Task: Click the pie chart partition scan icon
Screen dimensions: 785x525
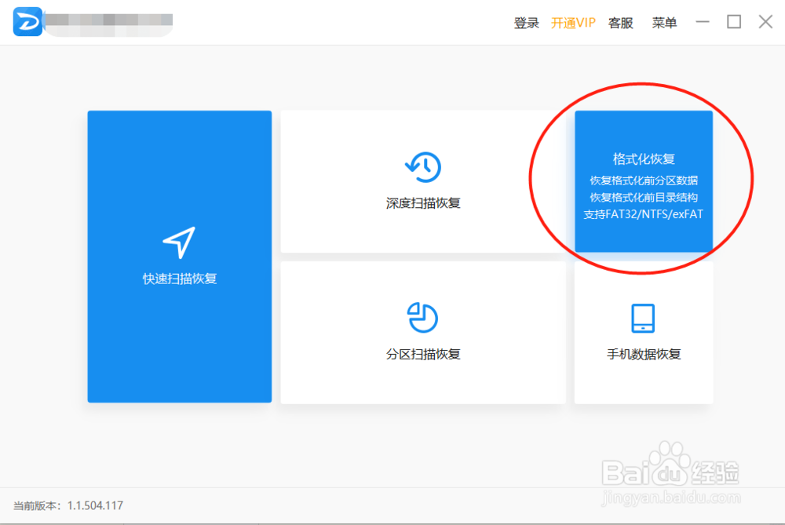Action: [422, 317]
